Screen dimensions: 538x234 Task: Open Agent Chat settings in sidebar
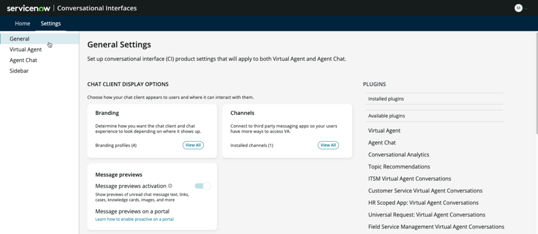23,60
